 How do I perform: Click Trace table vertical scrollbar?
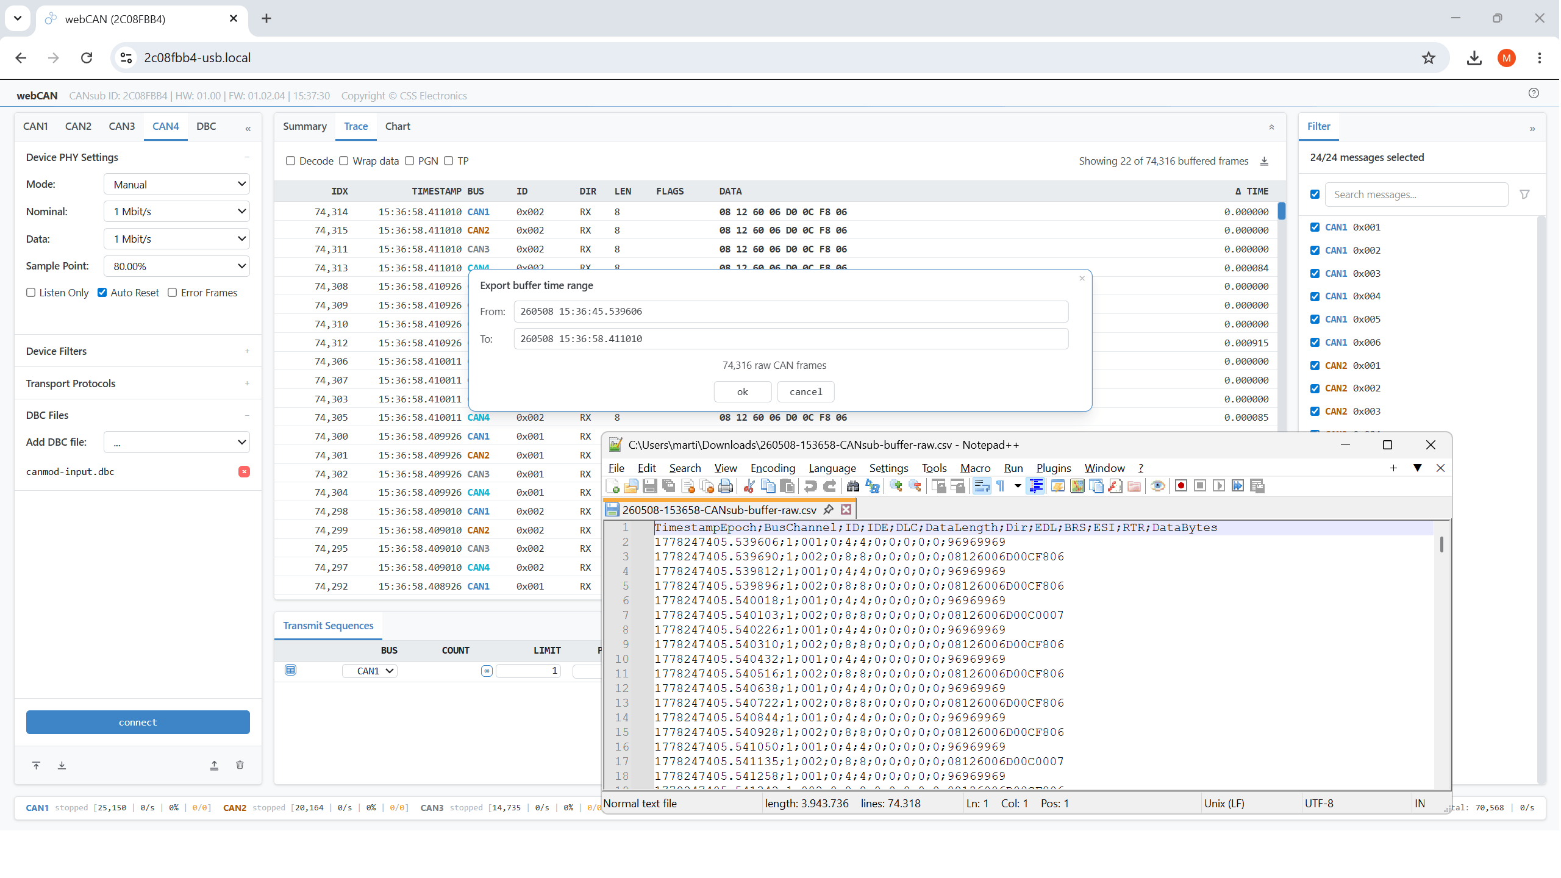[x=1282, y=210]
